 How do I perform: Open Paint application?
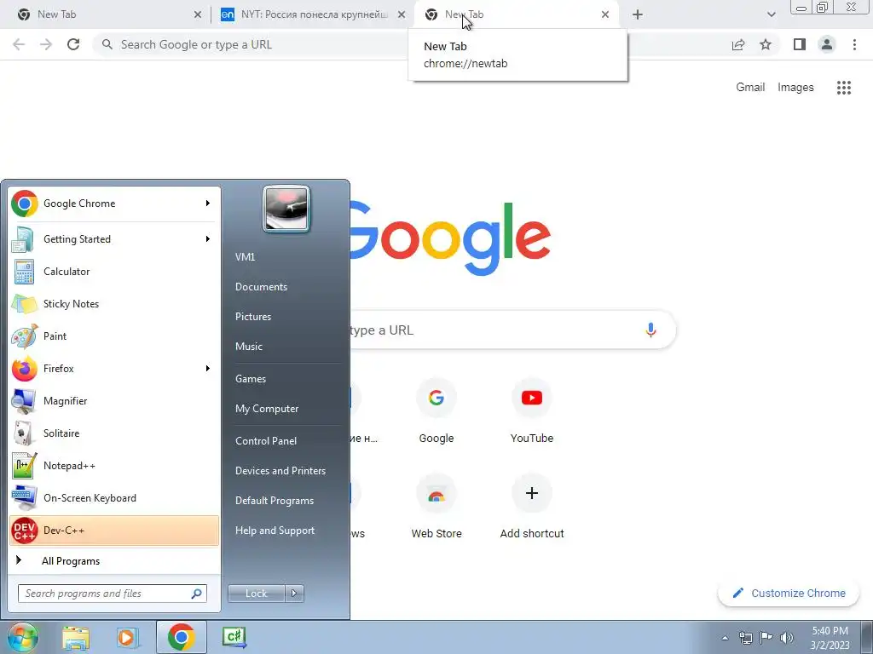point(114,336)
